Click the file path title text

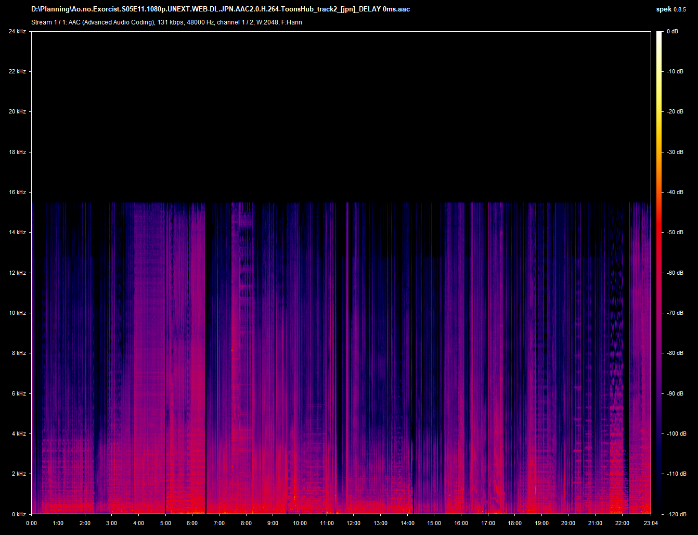coord(220,9)
